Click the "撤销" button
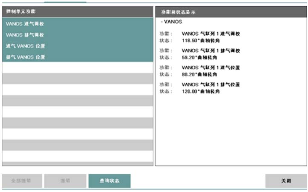 point(65,181)
